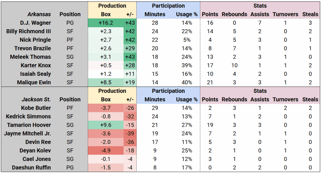The image size is (321, 174).
Task: Select Tamarion Hoover's 19 points cell
Action: point(210,125)
